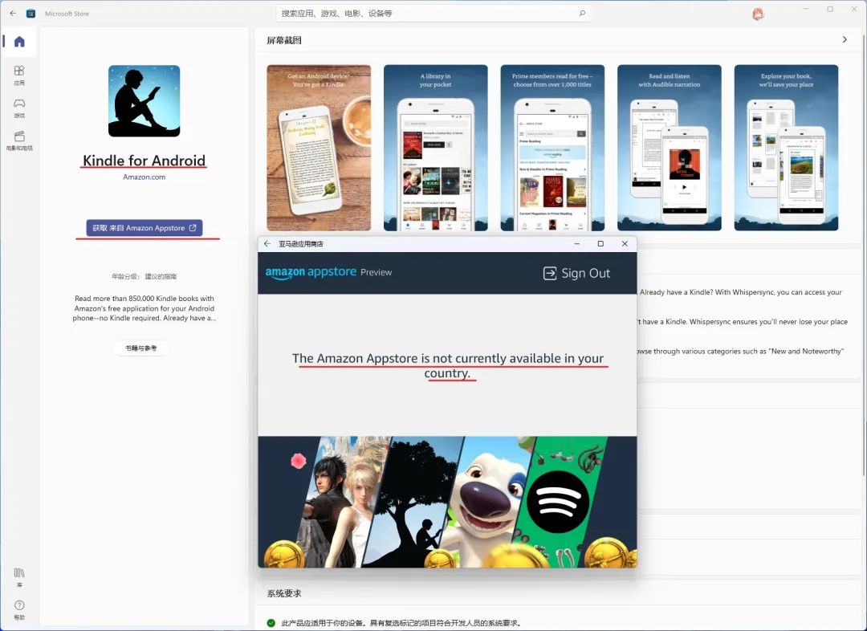Go back in Microsoft Store

13,14
